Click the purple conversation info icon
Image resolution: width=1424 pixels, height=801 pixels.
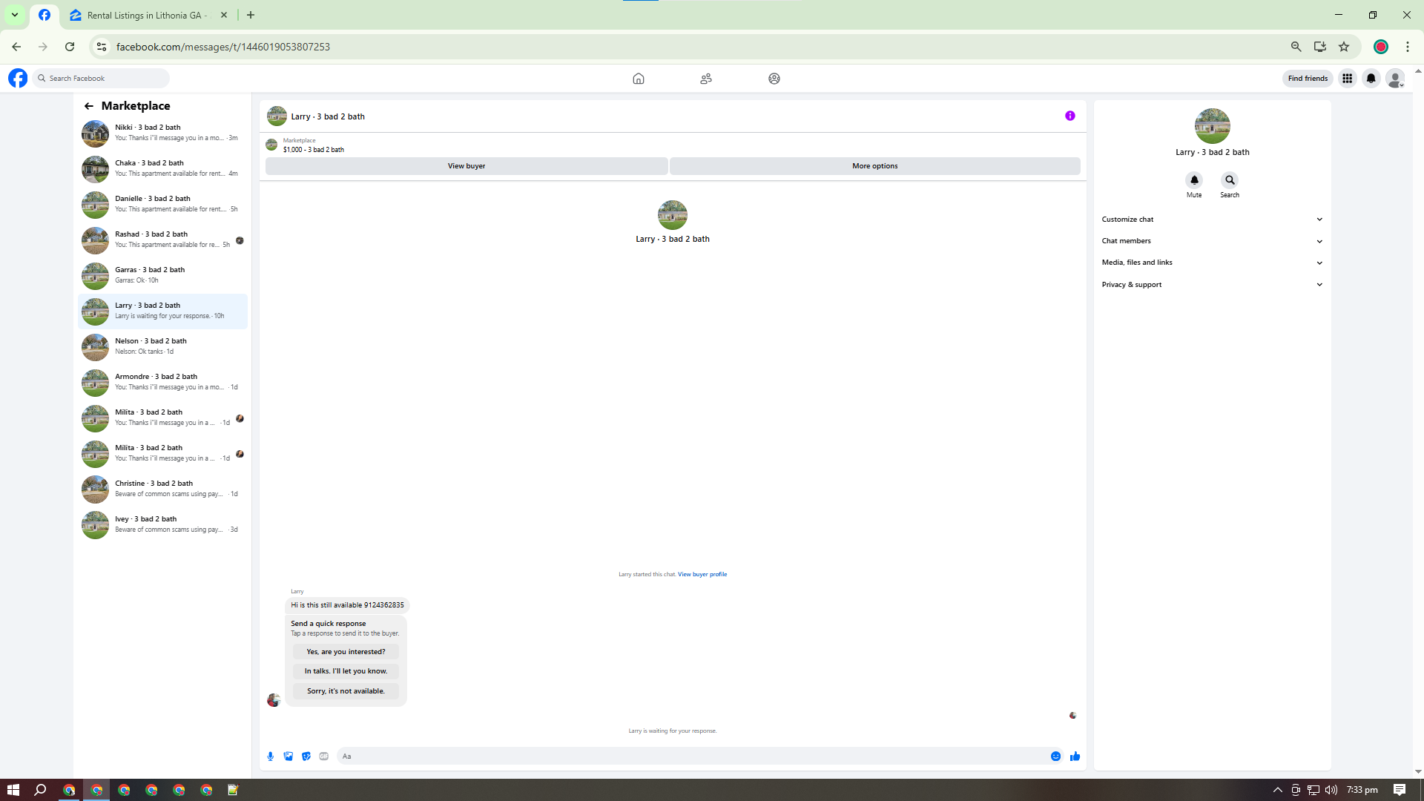click(1070, 116)
